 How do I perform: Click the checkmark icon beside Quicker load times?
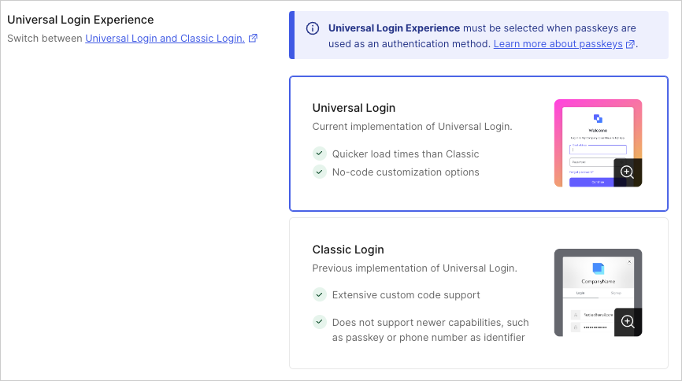(319, 154)
